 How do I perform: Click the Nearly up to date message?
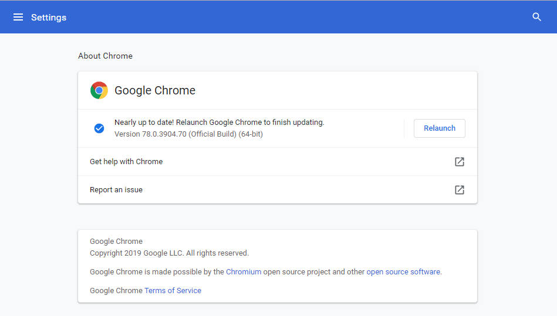click(219, 123)
